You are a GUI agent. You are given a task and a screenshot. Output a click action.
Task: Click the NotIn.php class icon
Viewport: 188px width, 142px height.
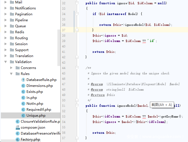[x=23, y=104]
